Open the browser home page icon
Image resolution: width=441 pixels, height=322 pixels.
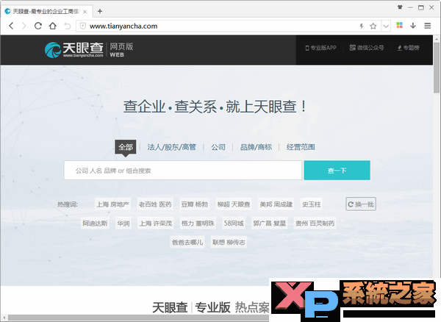click(x=53, y=26)
